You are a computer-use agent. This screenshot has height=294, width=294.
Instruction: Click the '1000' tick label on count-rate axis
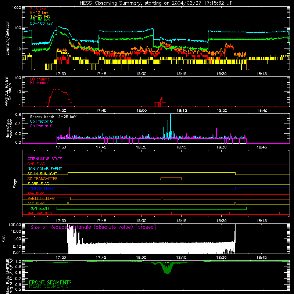16,8
